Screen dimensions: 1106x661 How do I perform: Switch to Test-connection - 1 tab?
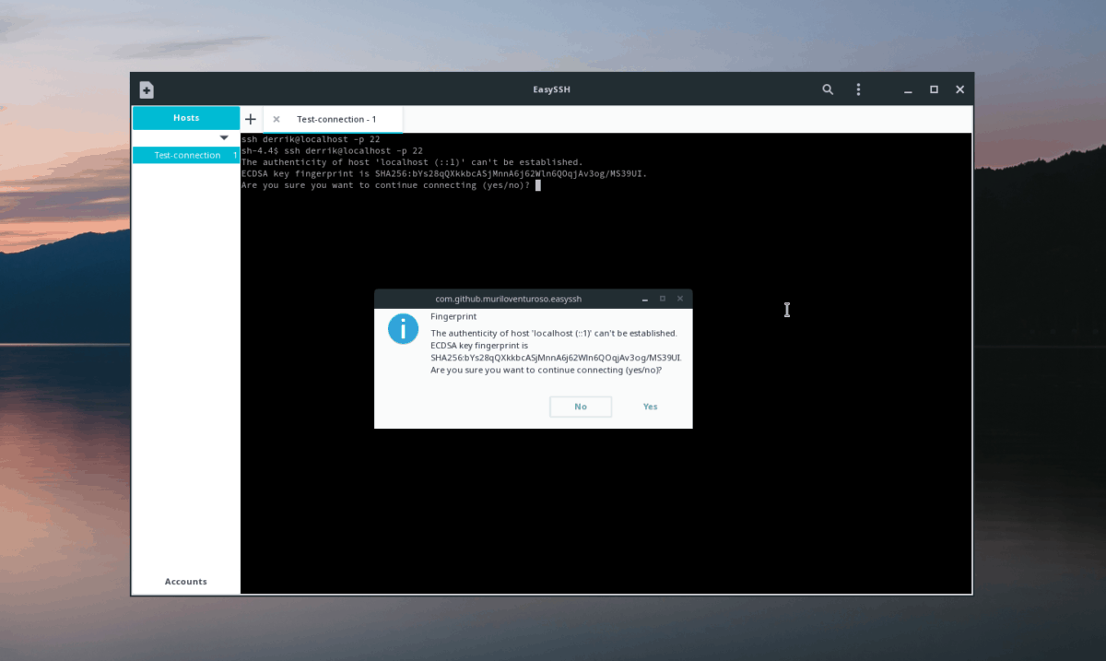point(335,119)
